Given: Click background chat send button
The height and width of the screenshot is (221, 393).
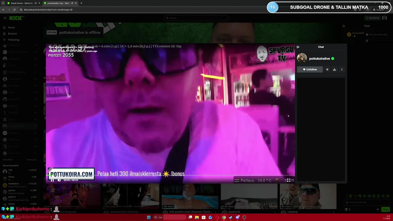Looking at the screenshot, I should tap(385, 209).
